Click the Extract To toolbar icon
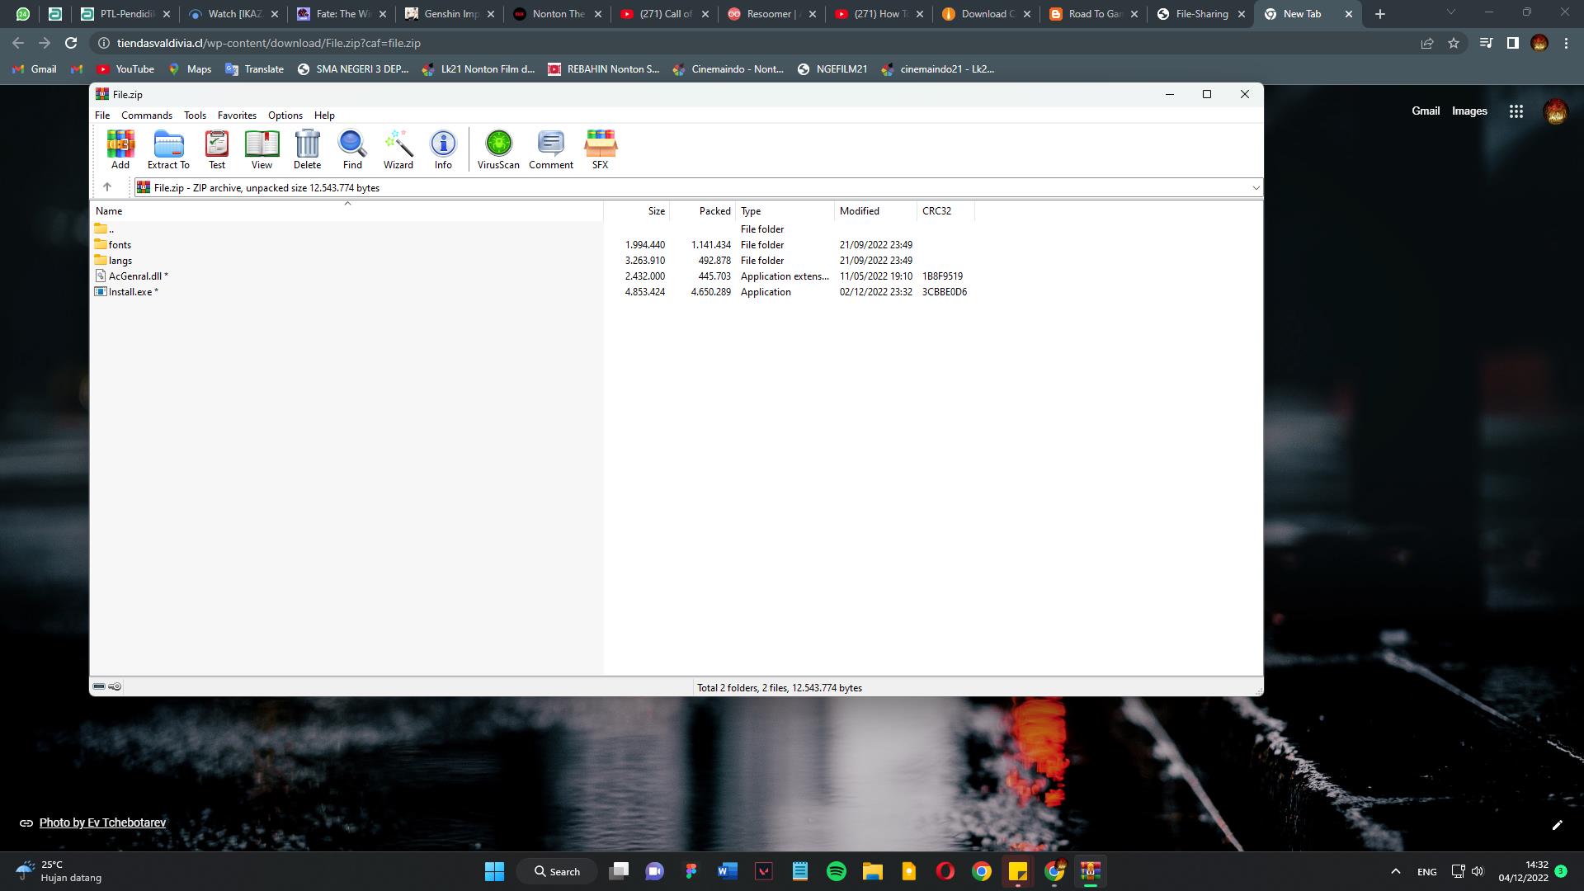 (168, 149)
